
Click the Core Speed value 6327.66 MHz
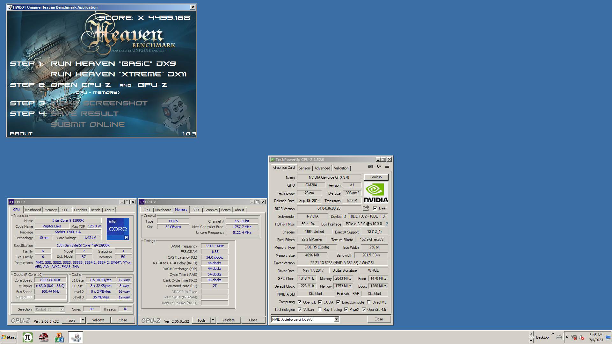[x=50, y=280]
